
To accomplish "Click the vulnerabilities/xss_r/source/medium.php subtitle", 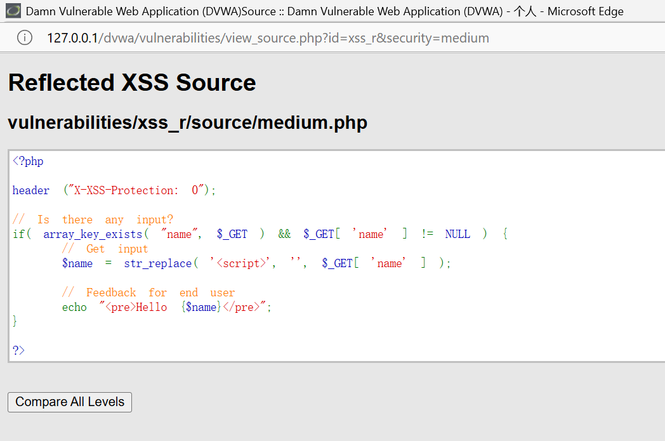I will click(x=187, y=122).
